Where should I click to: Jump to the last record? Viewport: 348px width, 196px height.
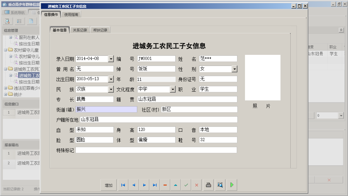click(x=154, y=185)
